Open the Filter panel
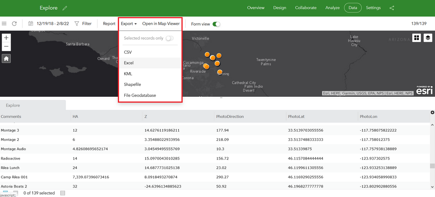Viewport: 435px width, 197px height. click(x=83, y=24)
